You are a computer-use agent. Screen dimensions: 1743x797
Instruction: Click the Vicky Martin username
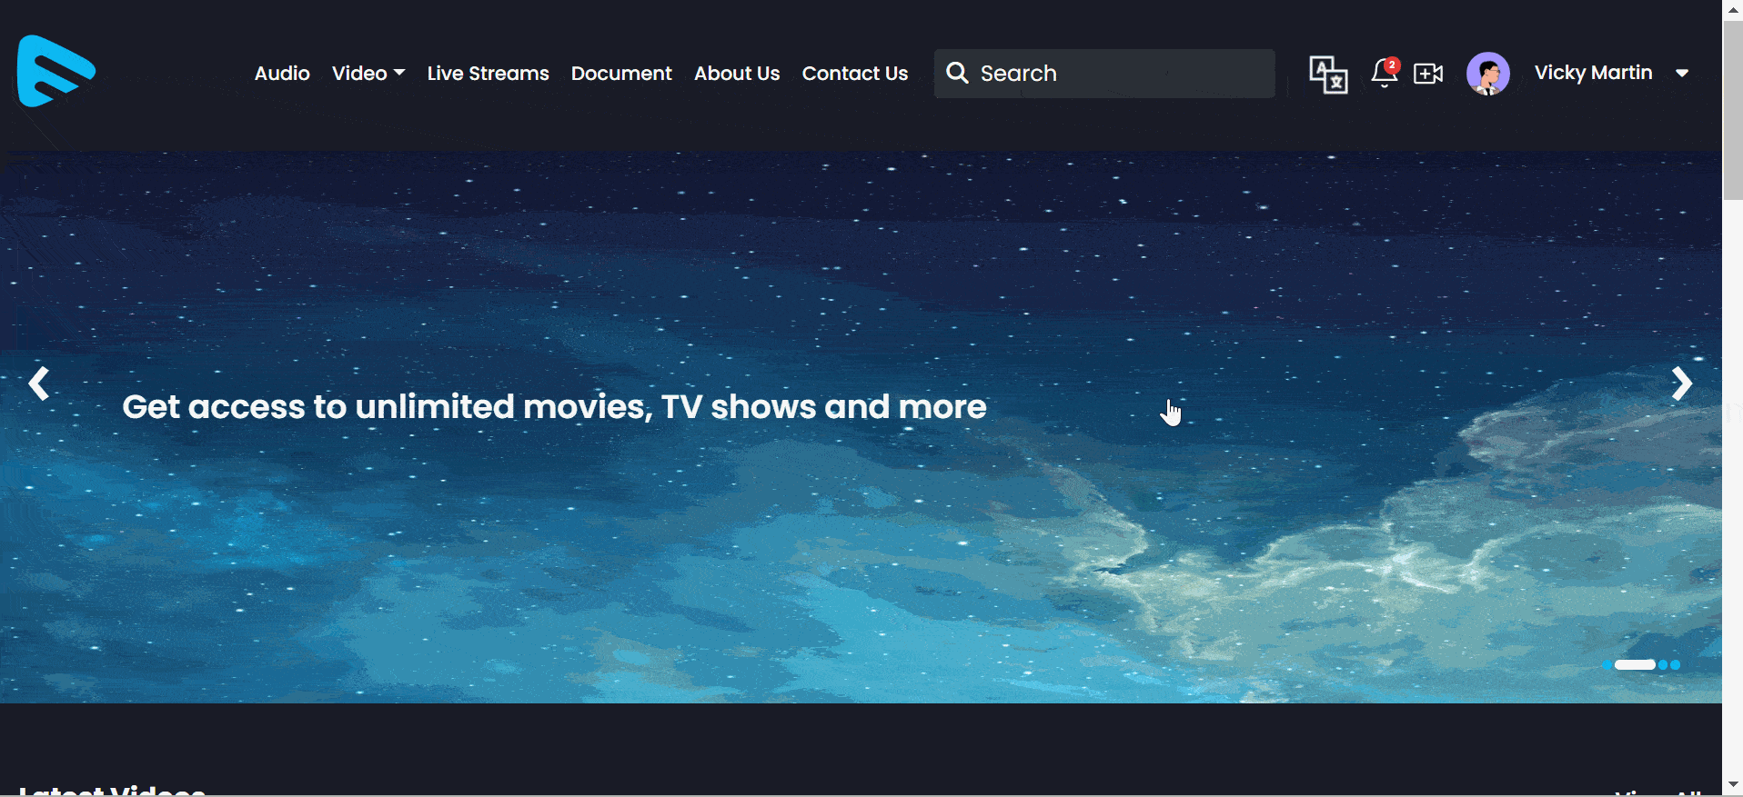tap(1593, 73)
